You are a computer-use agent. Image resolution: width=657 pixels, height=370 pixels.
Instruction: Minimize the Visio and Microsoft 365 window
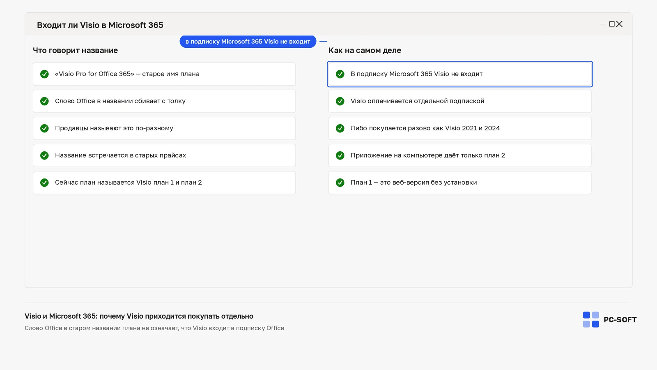(603, 24)
